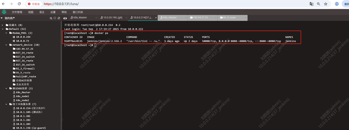The width and height of the screenshot is (349, 130).
Task: Switch to the 10.0.20.190_(git) tab
Action: tap(112, 18)
